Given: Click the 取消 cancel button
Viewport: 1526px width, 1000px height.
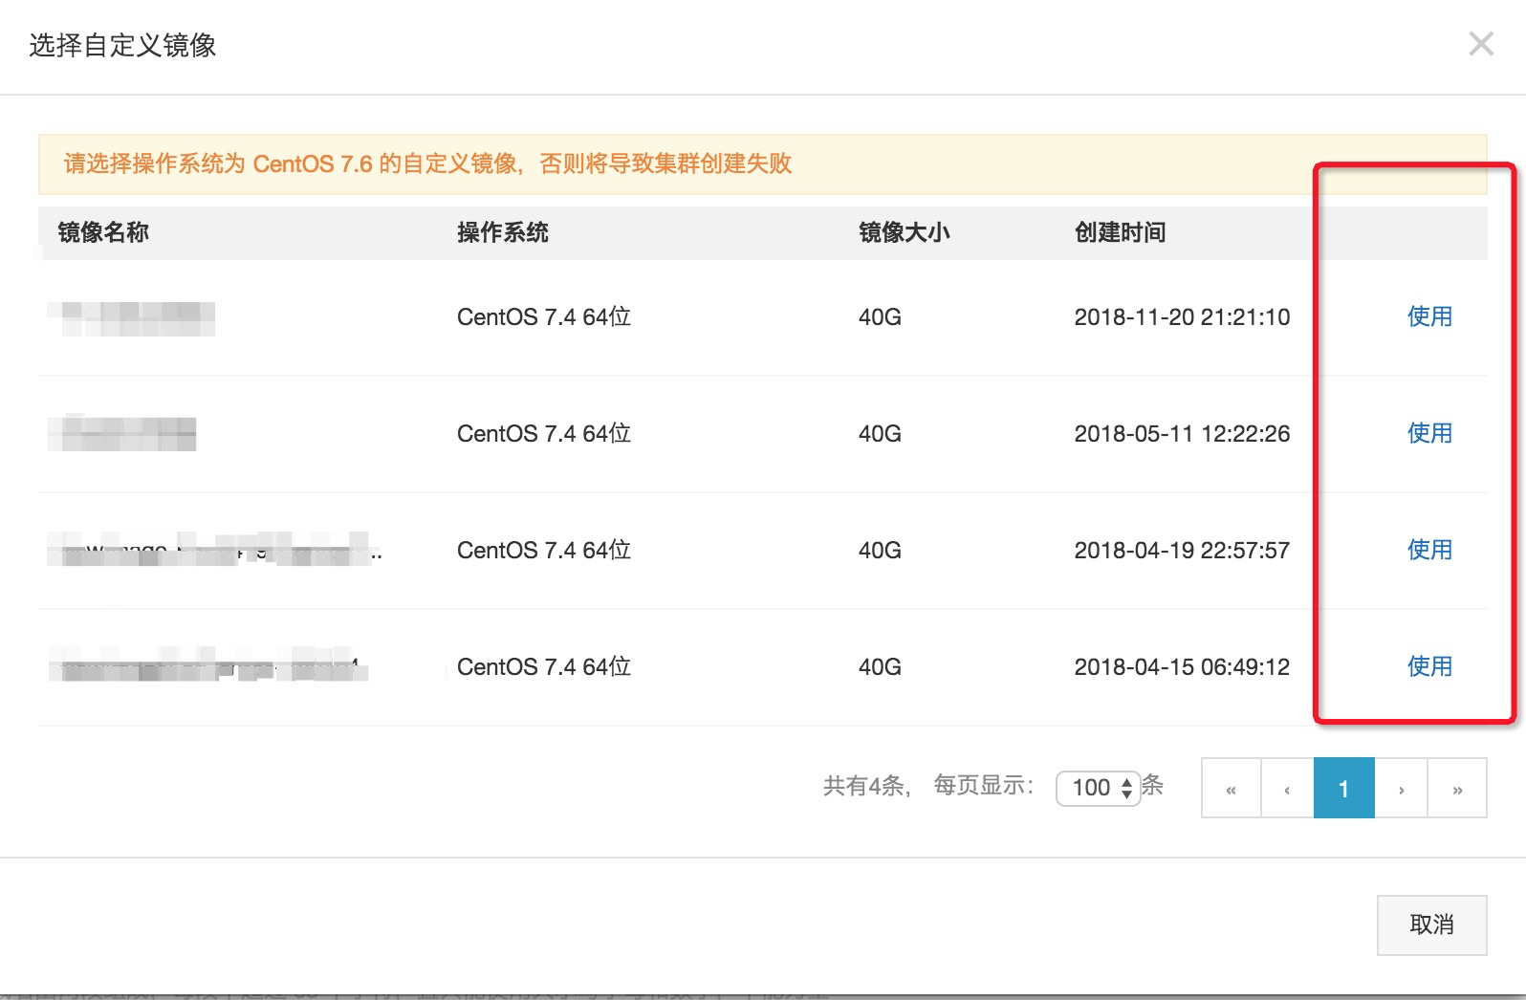Looking at the screenshot, I should click(1431, 924).
